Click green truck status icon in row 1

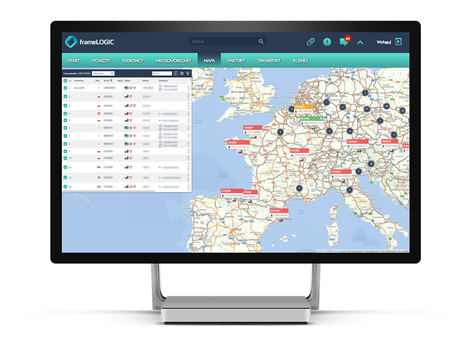point(126,88)
